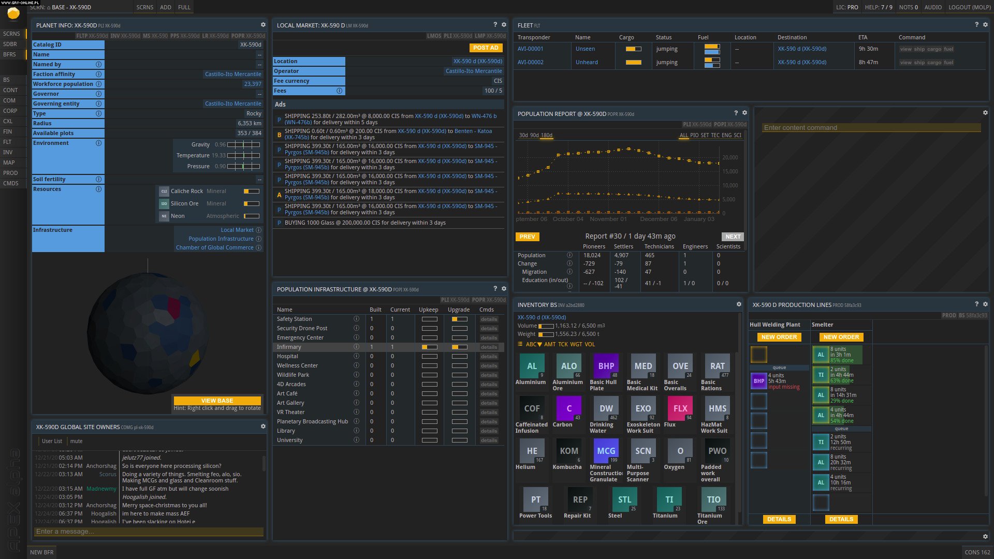The image size is (994, 559).
Task: Toggle the SCI filter in the Population Report
Action: coord(738,135)
